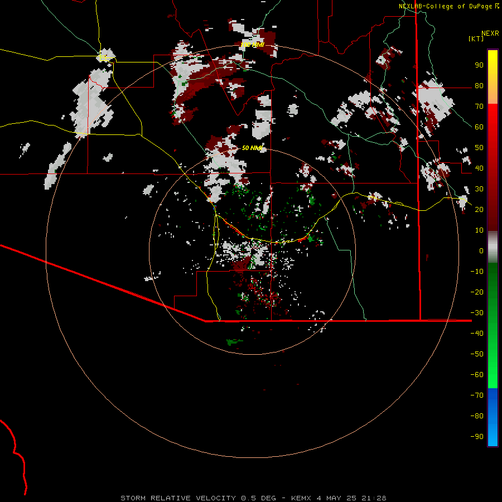Click the 20 value on velocity scale
This screenshot has height=502, width=502.
tap(479, 209)
